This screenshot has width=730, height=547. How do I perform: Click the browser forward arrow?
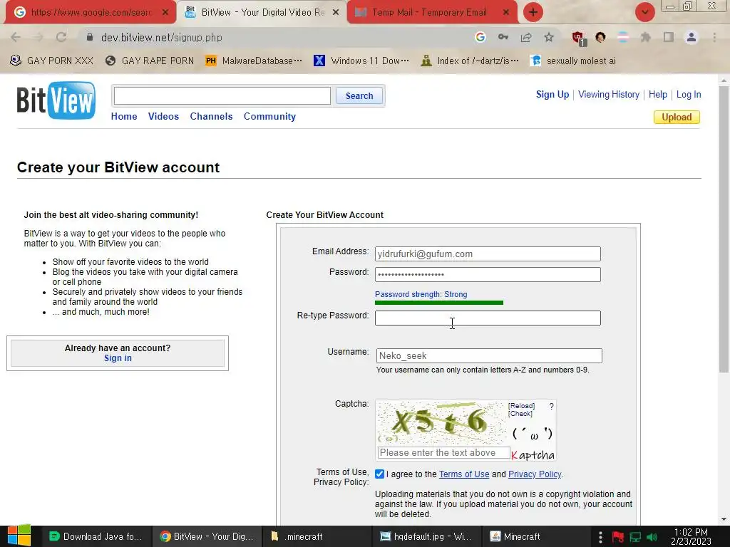(38, 37)
